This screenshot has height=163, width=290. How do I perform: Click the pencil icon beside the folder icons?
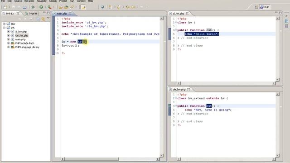click(72, 7)
